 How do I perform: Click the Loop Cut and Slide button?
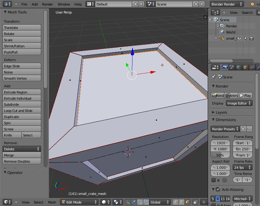22,110
